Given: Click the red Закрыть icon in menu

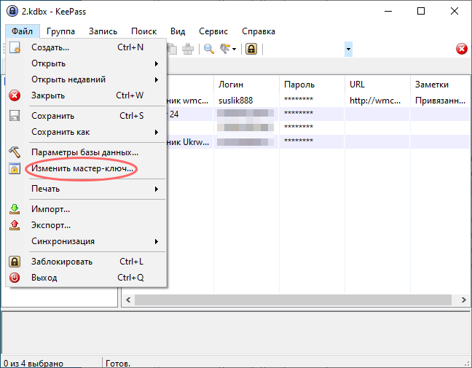Looking at the screenshot, I should [15, 95].
